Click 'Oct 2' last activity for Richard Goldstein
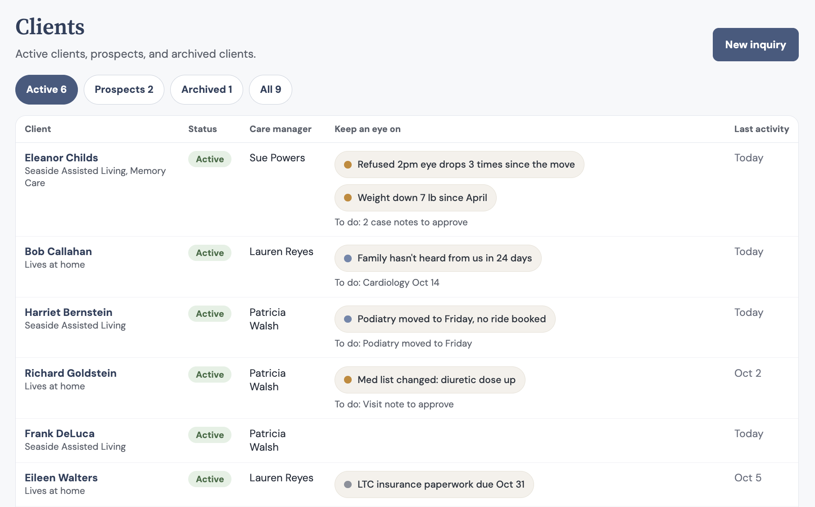The height and width of the screenshot is (507, 815). [x=748, y=373]
